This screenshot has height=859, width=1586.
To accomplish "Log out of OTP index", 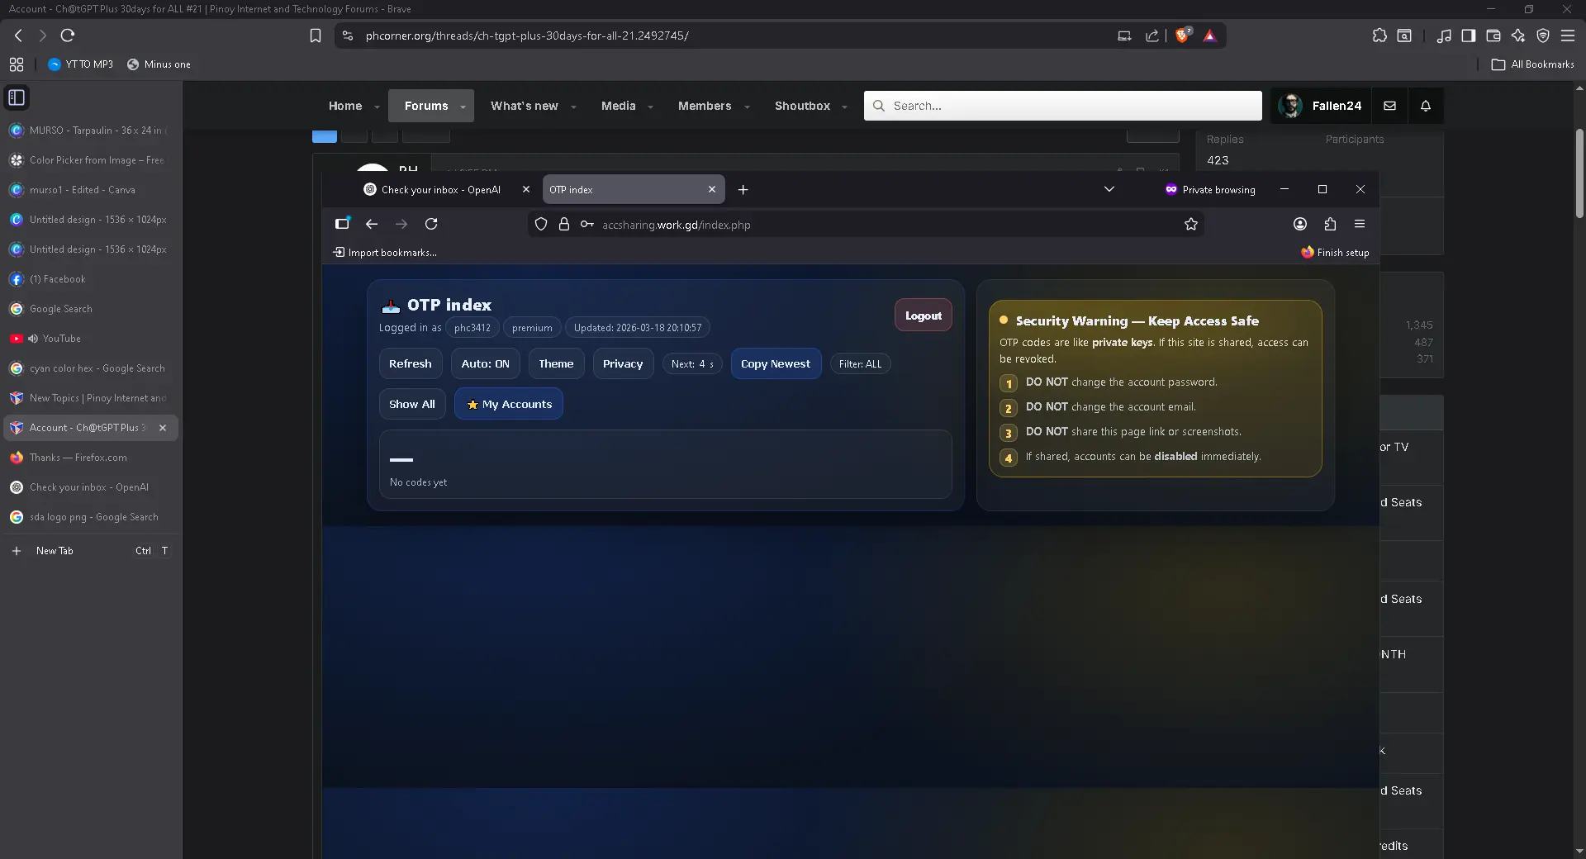I will [923, 316].
